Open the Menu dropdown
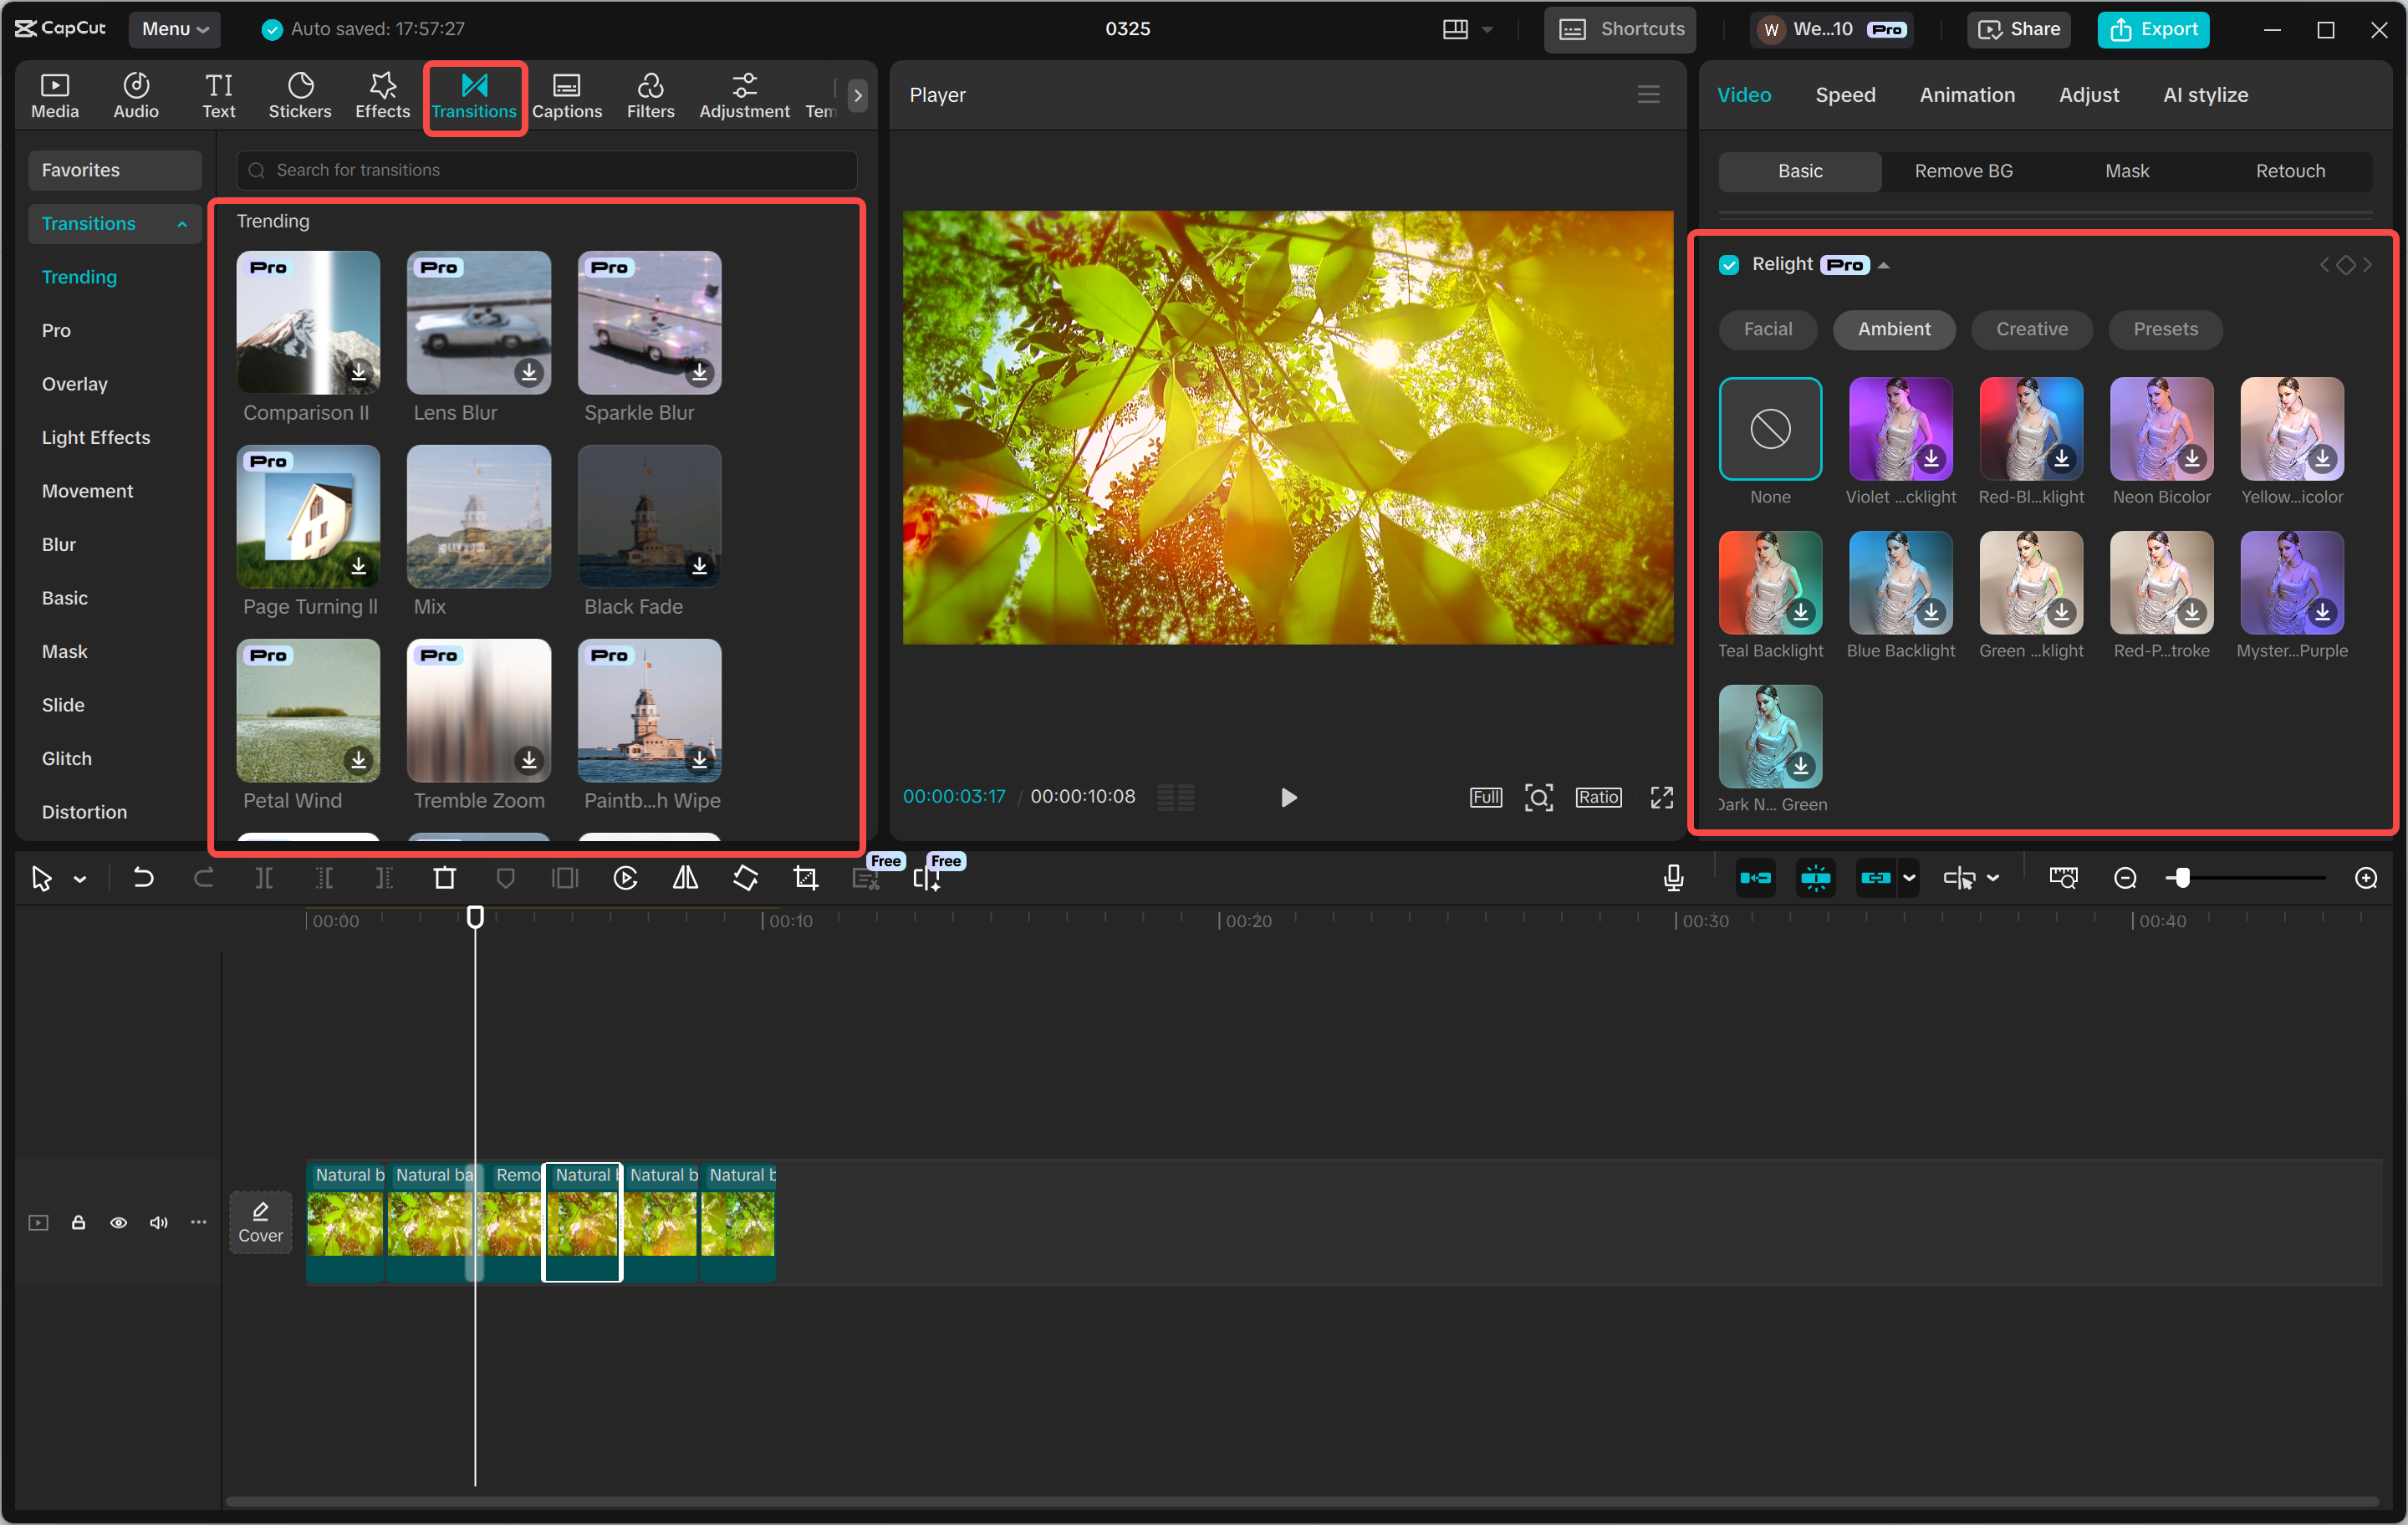Screen dimensions: 2408x1525 coord(174,29)
